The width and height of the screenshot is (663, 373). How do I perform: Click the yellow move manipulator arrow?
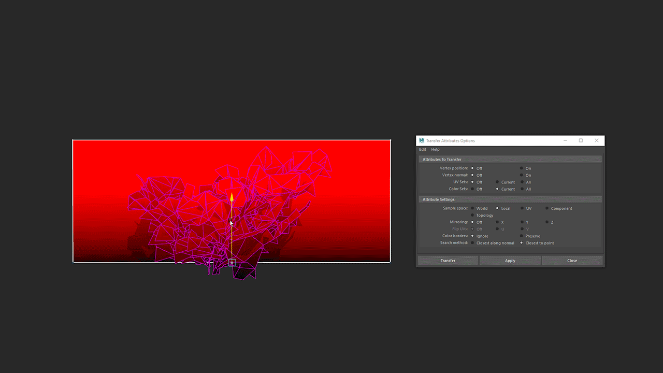pyautogui.click(x=232, y=197)
